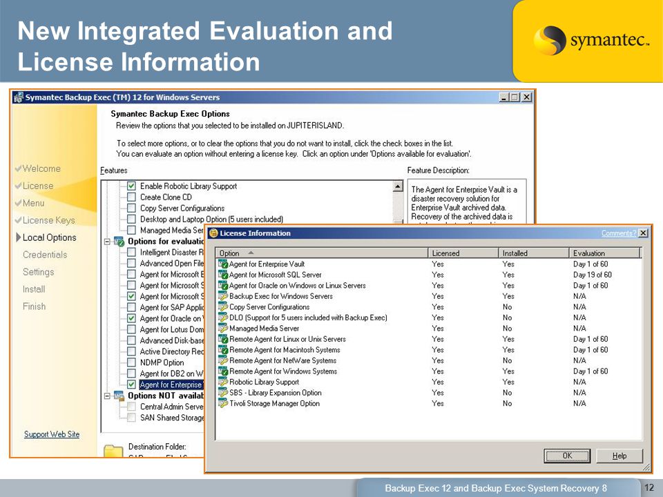Viewport: 663px width, 497px height.
Task: Open the Comments? link
Action: pos(619,233)
